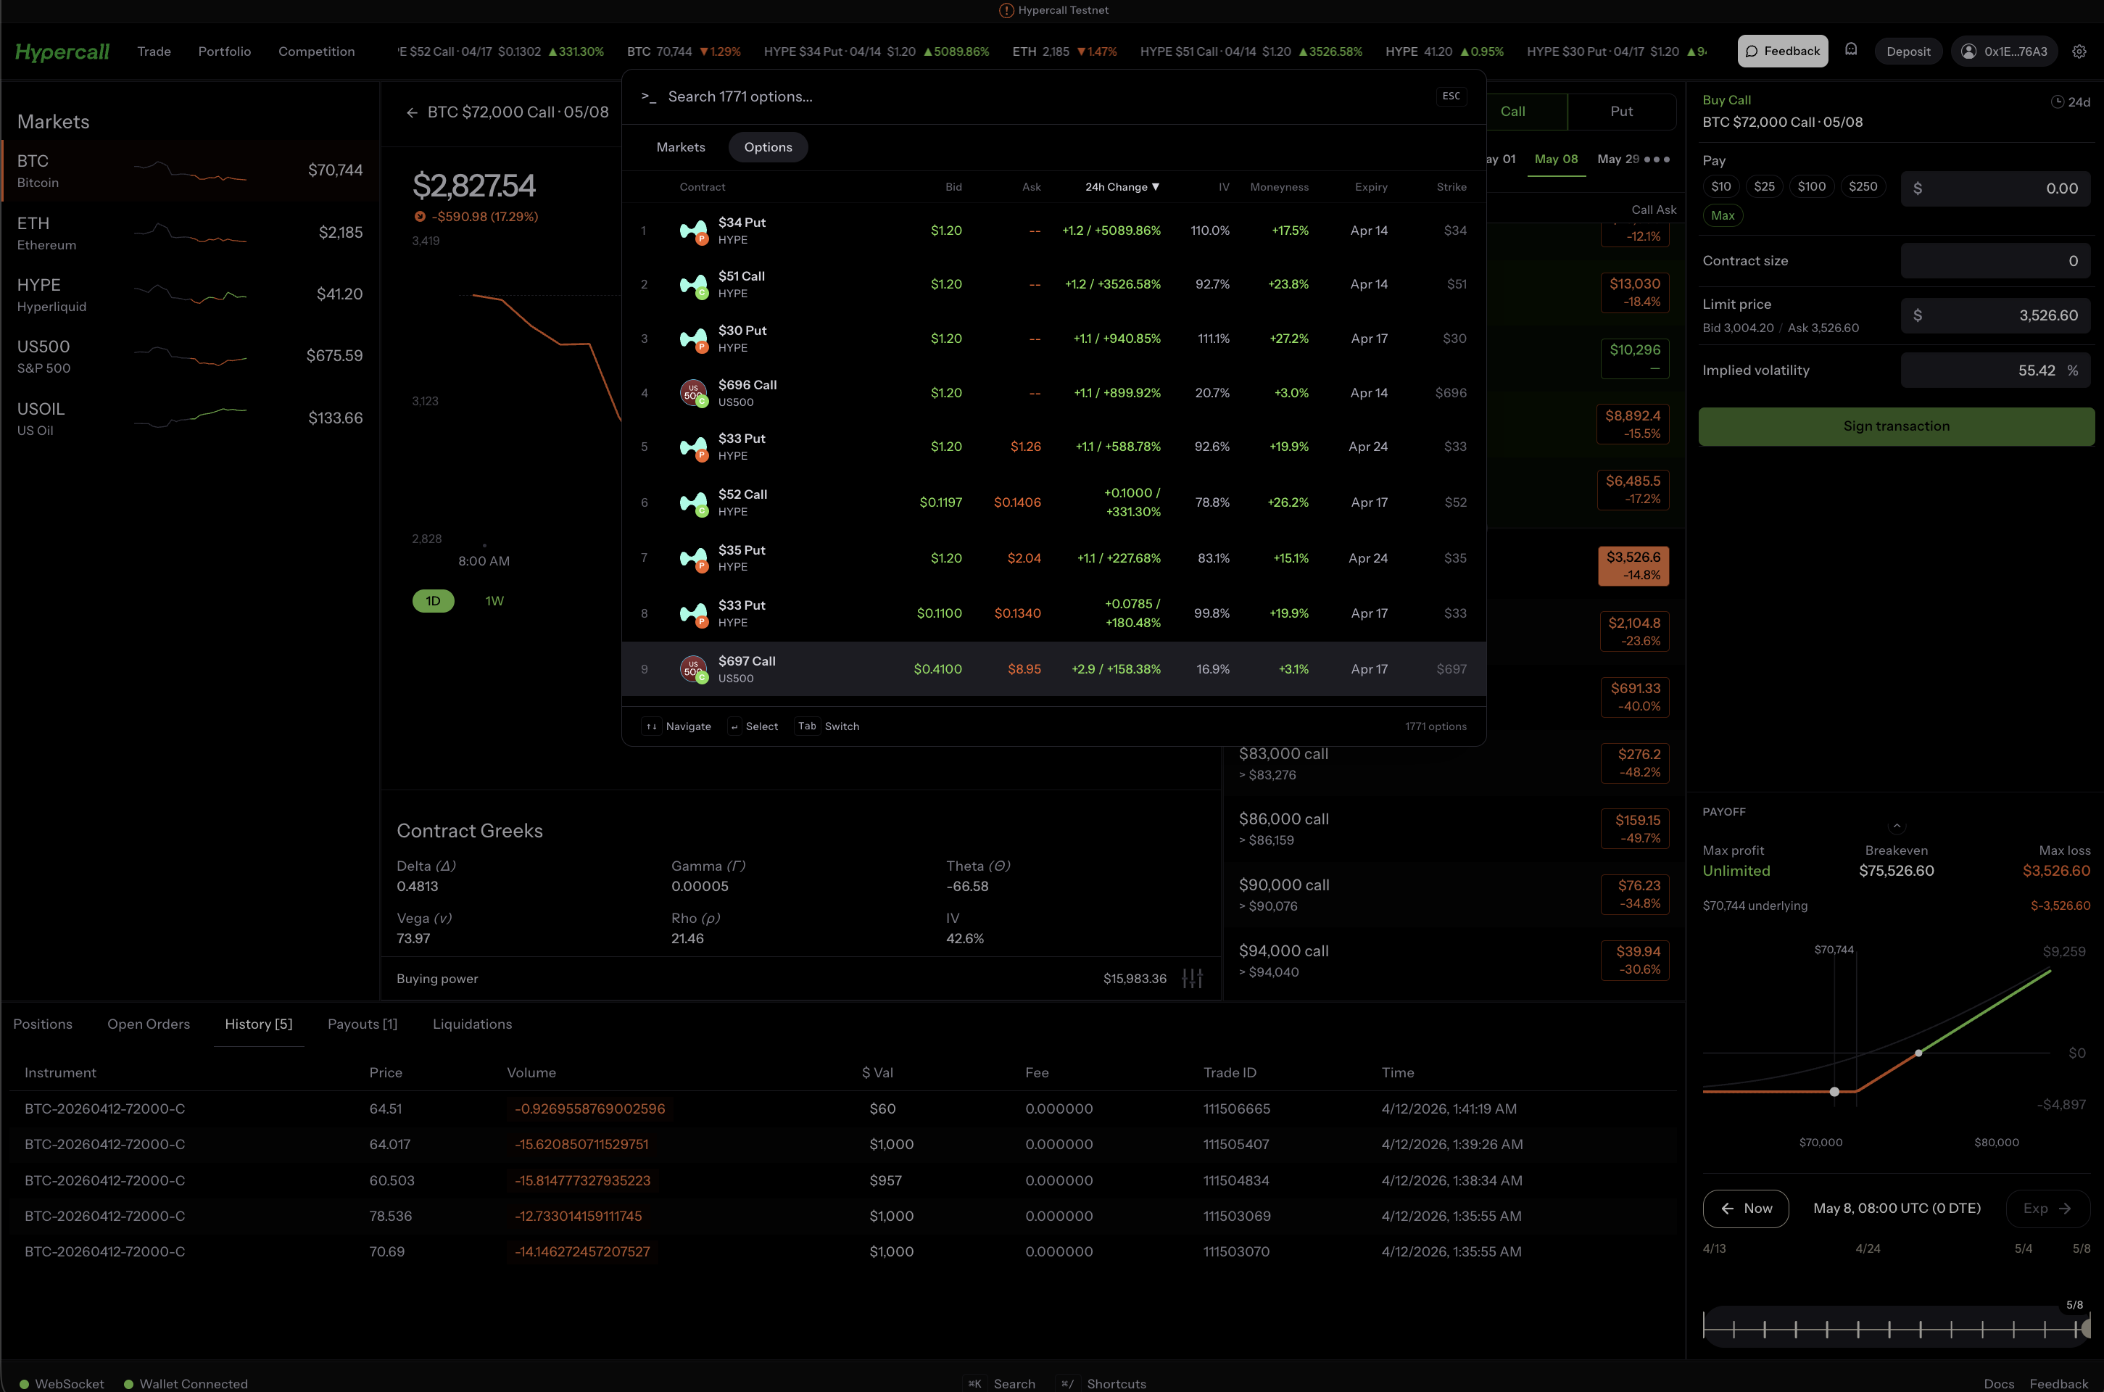Switch to the Markets tab in search
This screenshot has width=2104, height=1392.
pyautogui.click(x=680, y=147)
